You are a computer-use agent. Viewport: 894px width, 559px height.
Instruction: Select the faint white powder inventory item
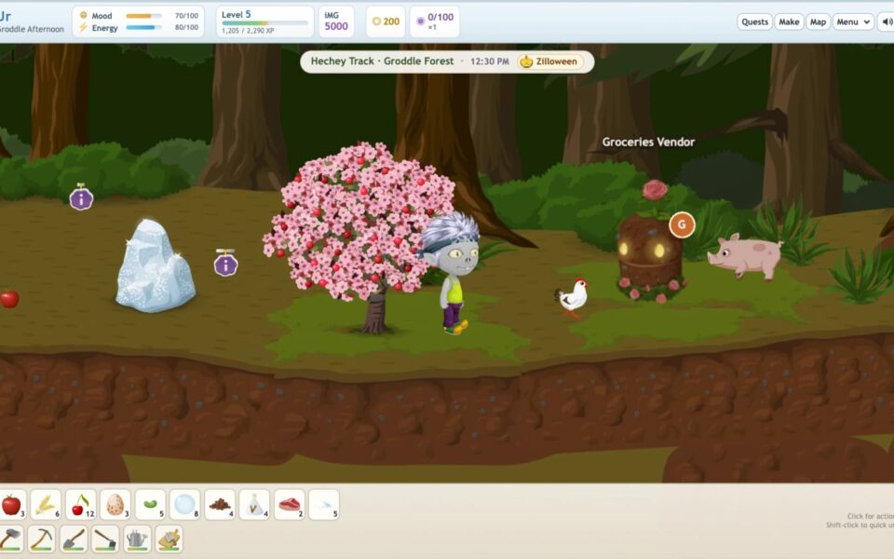(x=324, y=505)
